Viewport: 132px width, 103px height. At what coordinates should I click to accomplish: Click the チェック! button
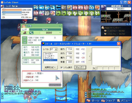(x=80, y=67)
